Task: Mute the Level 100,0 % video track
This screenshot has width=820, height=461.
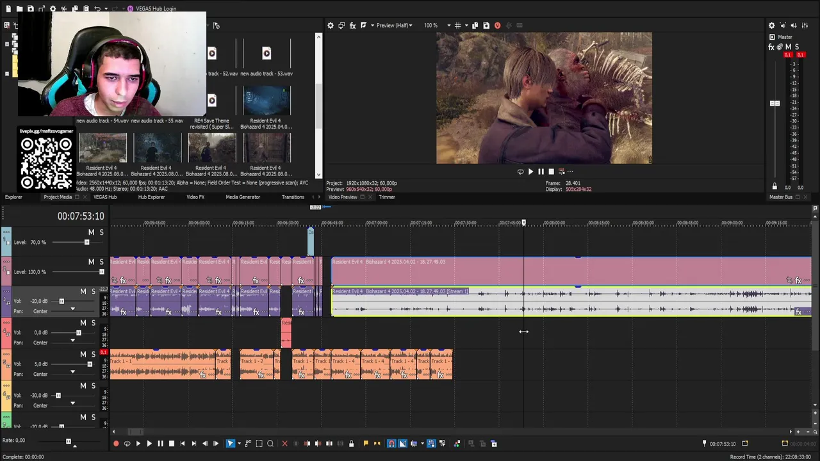Action: 91,262
